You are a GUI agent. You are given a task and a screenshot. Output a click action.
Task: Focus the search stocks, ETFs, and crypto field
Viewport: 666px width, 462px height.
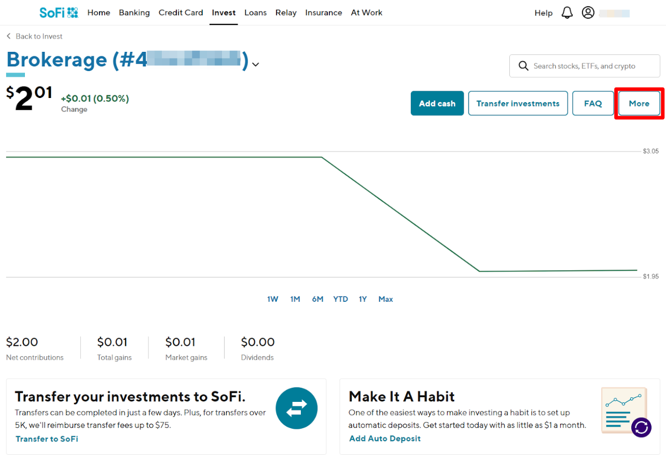coord(585,66)
